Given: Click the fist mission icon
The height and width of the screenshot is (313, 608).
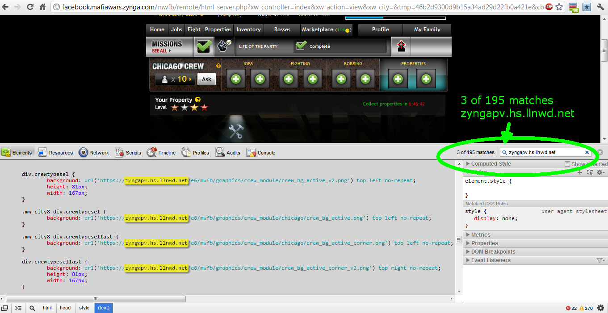Looking at the screenshot, I should pos(224,46).
